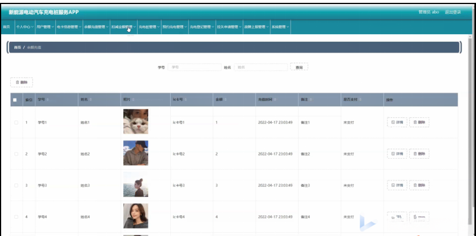The width and height of the screenshot is (476, 236).
Task: Click 退出登录 to log out
Action: pos(453,12)
